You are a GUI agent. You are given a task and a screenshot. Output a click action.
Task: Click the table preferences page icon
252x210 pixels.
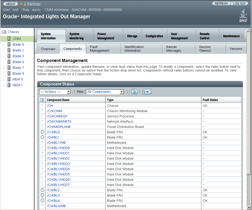(x=134, y=92)
